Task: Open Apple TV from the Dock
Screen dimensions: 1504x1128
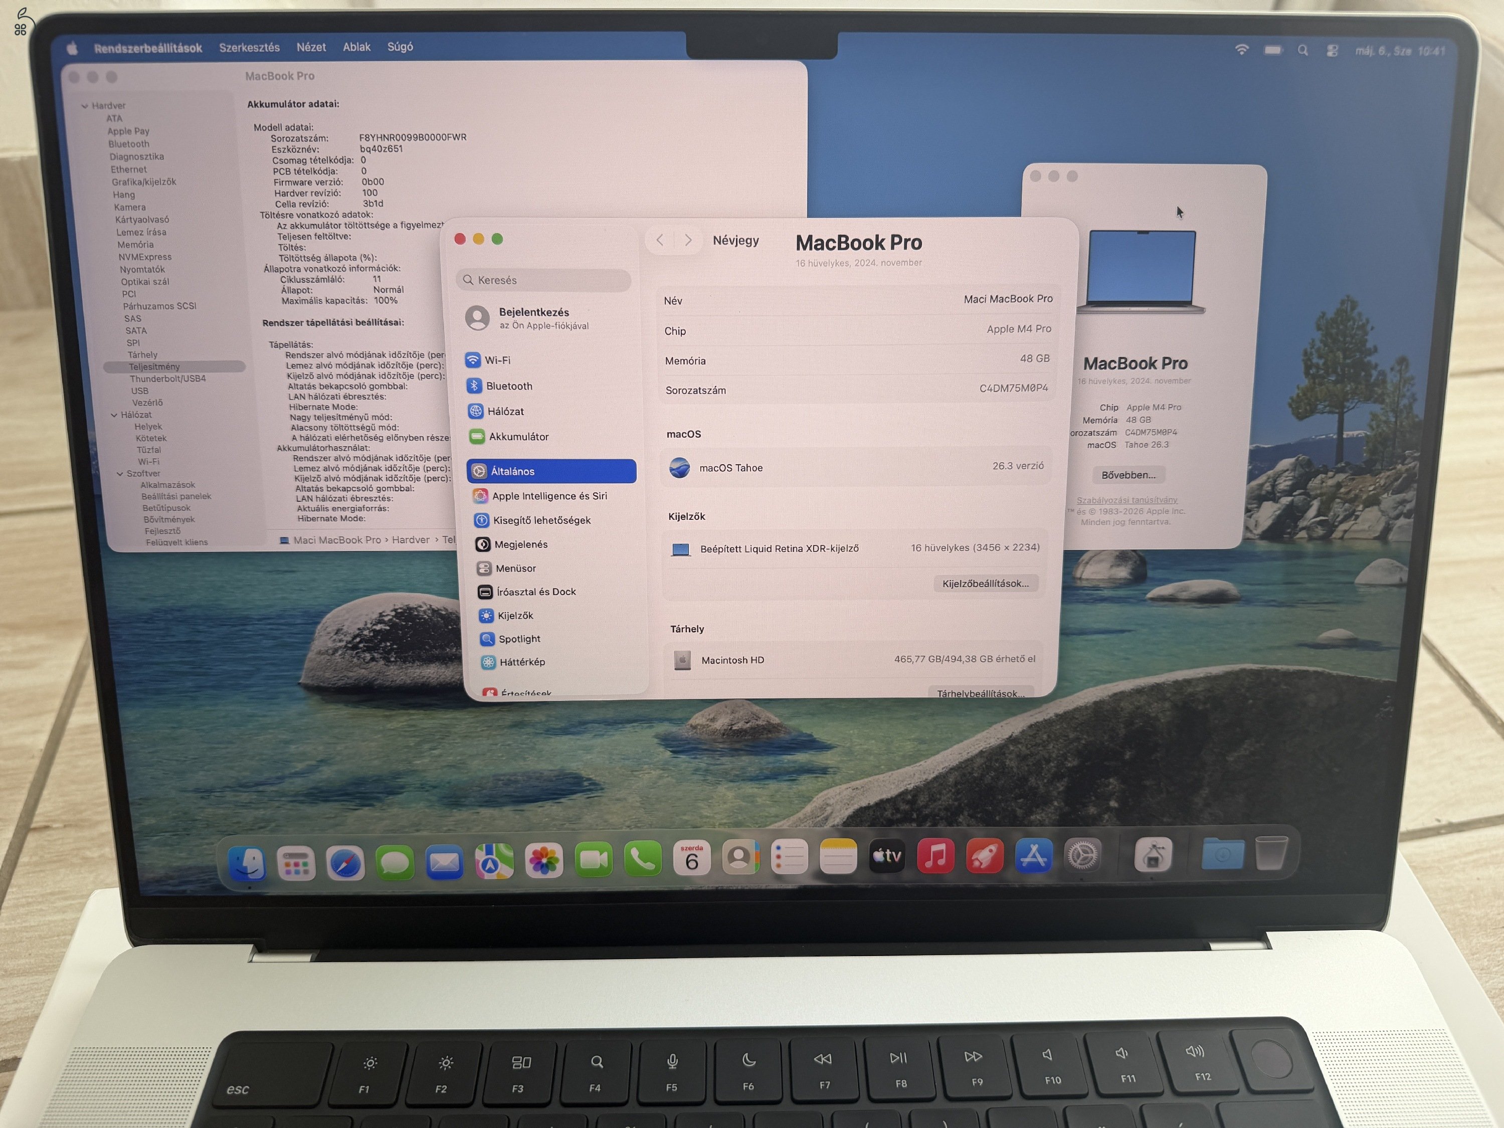Action: (x=887, y=855)
